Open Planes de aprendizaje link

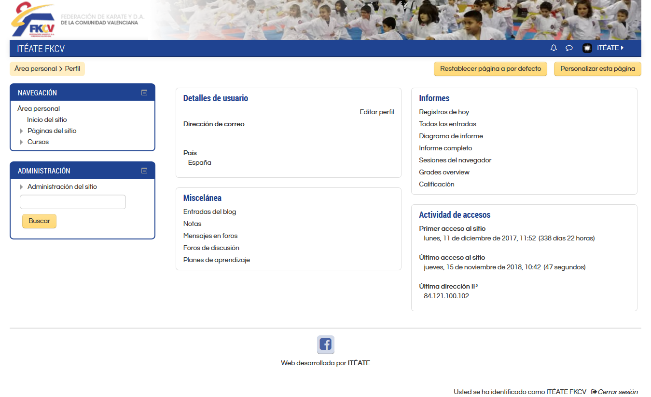pyautogui.click(x=217, y=260)
